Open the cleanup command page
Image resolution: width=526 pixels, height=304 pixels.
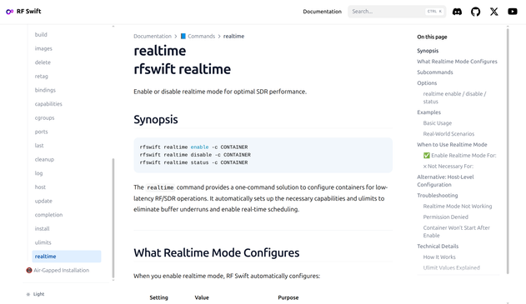click(x=44, y=159)
